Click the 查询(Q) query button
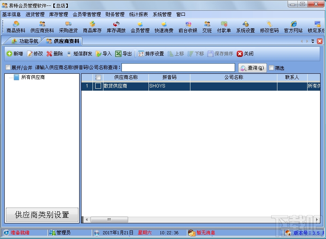This screenshot has height=239, width=326. (x=252, y=68)
